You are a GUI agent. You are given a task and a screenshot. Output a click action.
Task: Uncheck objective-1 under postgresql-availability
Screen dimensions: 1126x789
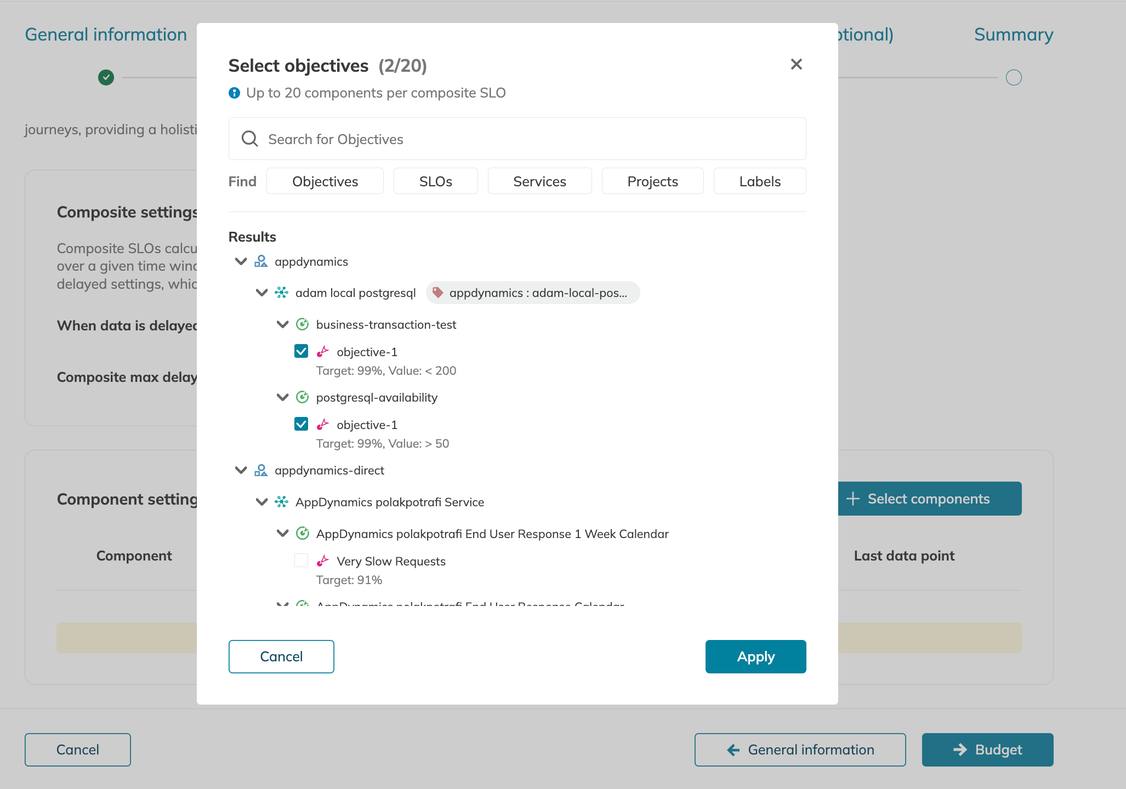pos(301,424)
